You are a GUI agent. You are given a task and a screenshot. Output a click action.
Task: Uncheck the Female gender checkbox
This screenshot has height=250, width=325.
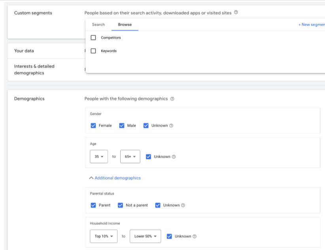pos(93,125)
